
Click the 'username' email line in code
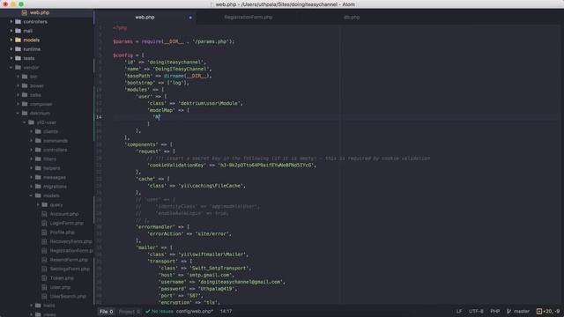coord(222,282)
